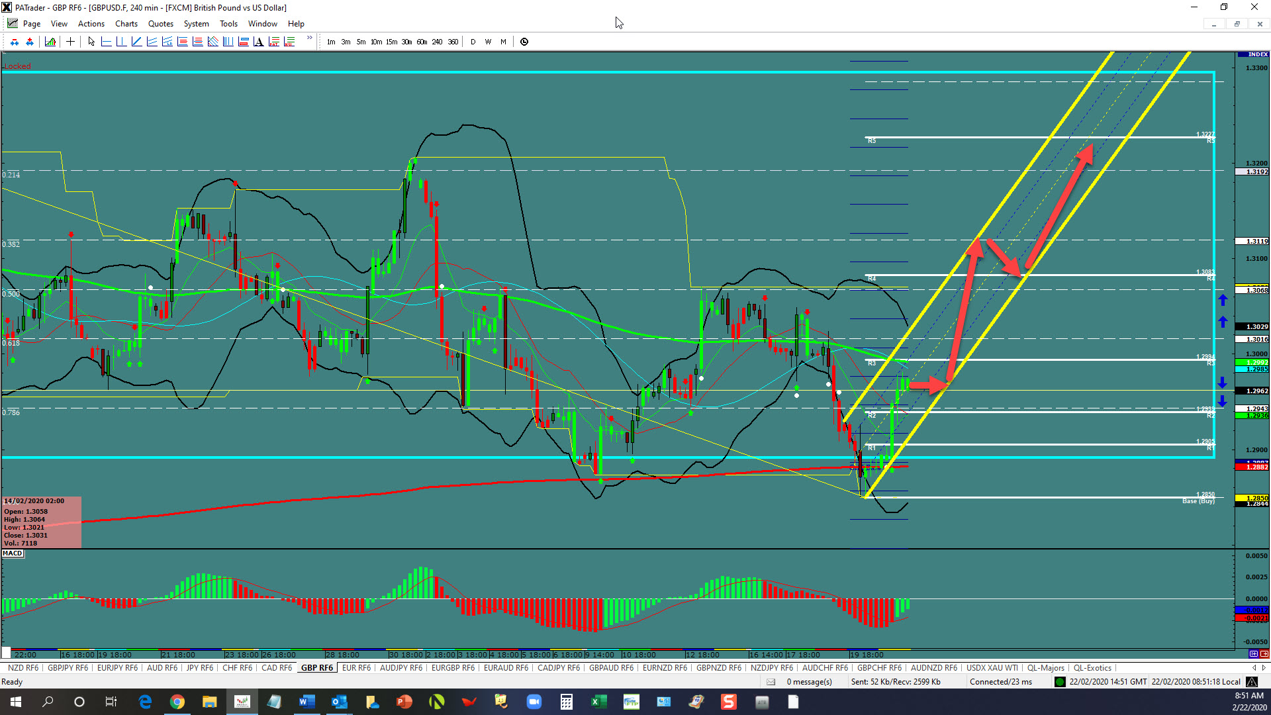Switch chart to 30m timeframe

click(x=406, y=42)
